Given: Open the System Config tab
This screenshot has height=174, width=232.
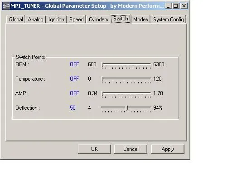Looking at the screenshot, I should (169, 19).
